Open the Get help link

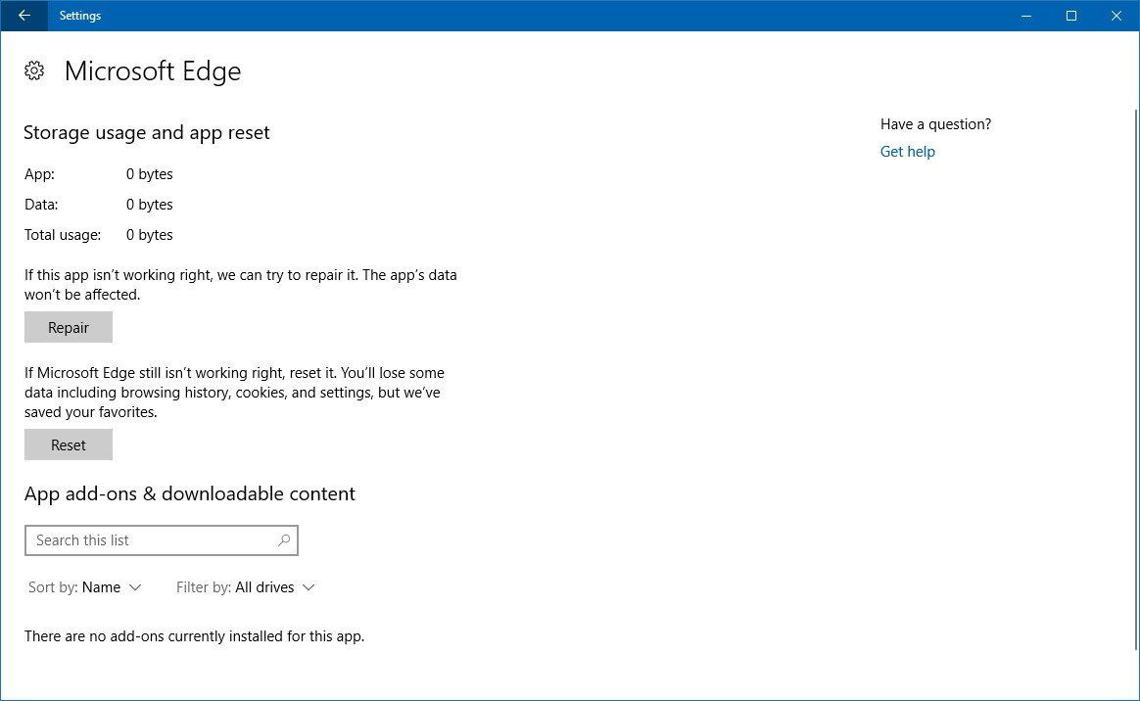[x=907, y=151]
